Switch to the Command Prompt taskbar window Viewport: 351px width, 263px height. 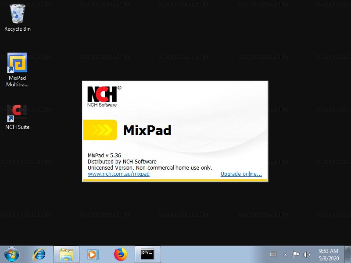pos(148,255)
